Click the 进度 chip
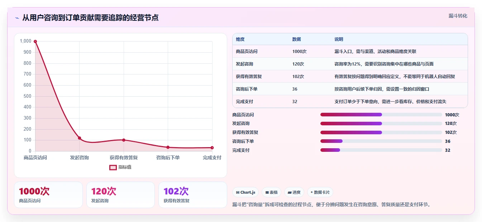 (294, 192)
